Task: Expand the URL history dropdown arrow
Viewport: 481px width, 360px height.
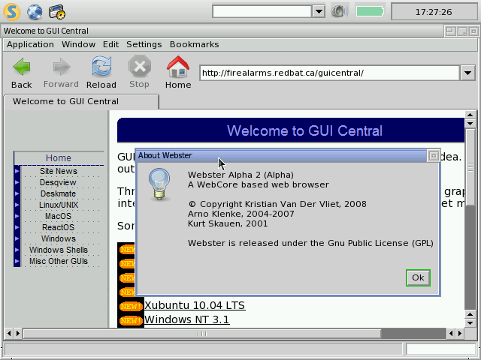Action: coord(467,73)
